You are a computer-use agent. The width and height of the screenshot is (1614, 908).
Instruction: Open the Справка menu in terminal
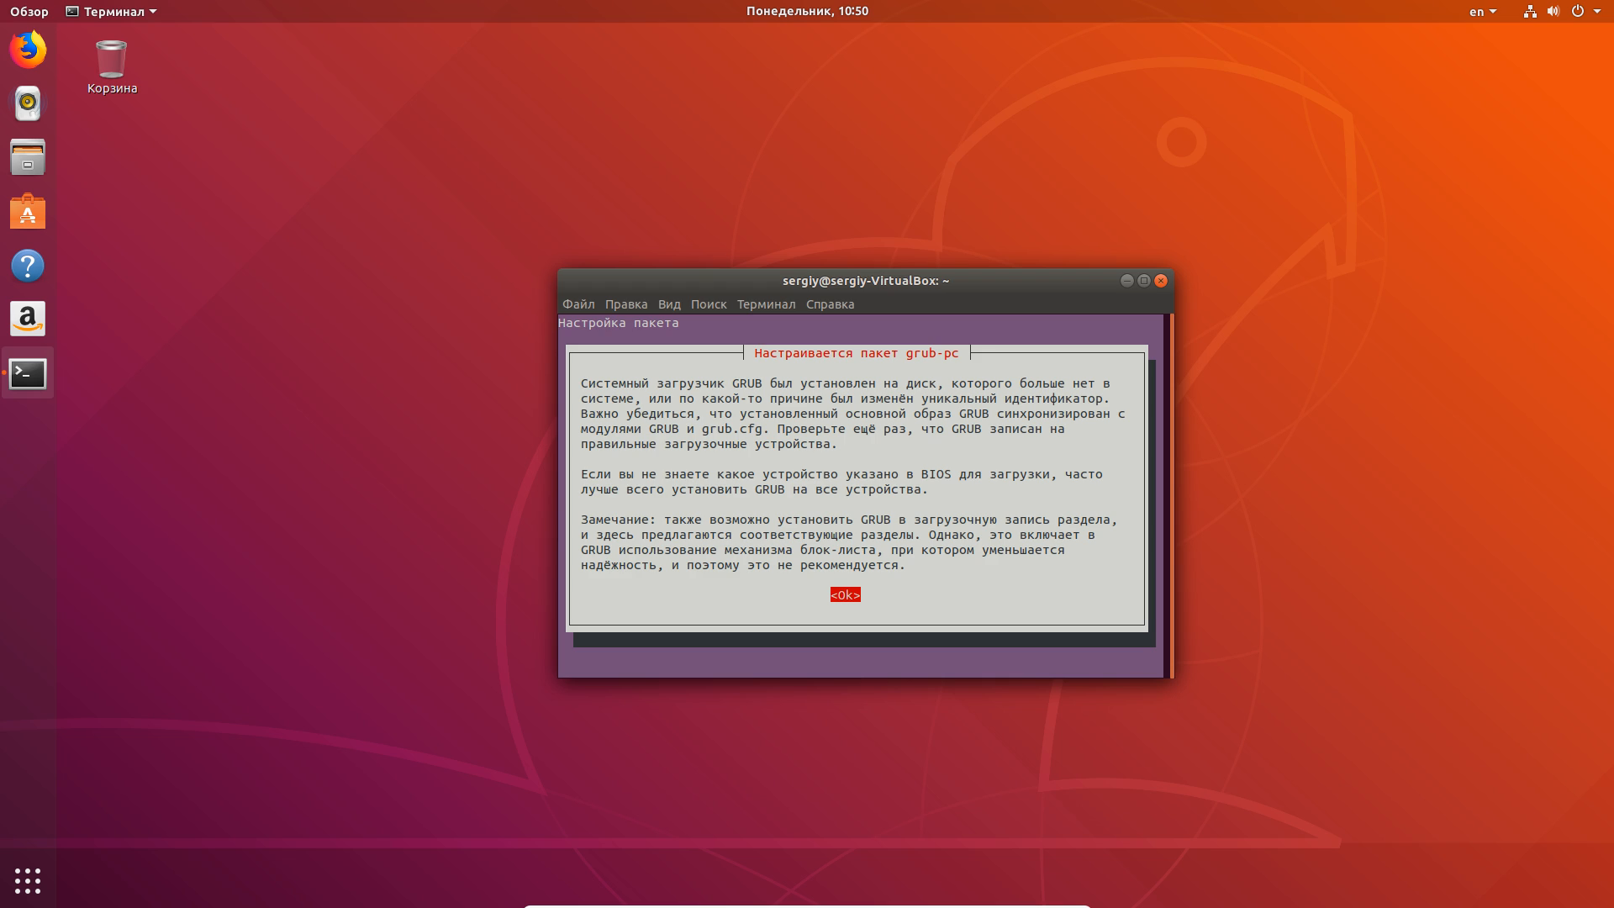830,304
